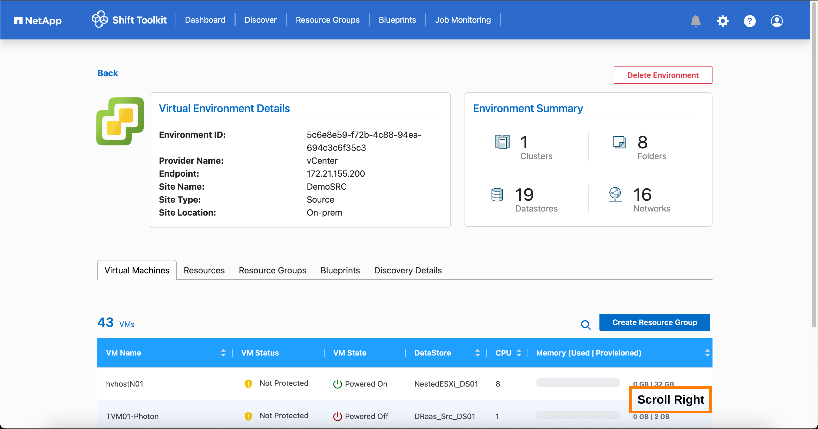The width and height of the screenshot is (818, 429).
Task: Click the On-prem site location value
Action: point(324,213)
